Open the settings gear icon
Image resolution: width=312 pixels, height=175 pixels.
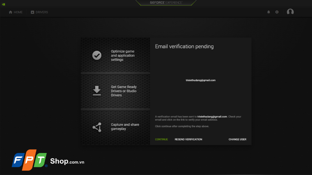tap(277, 12)
